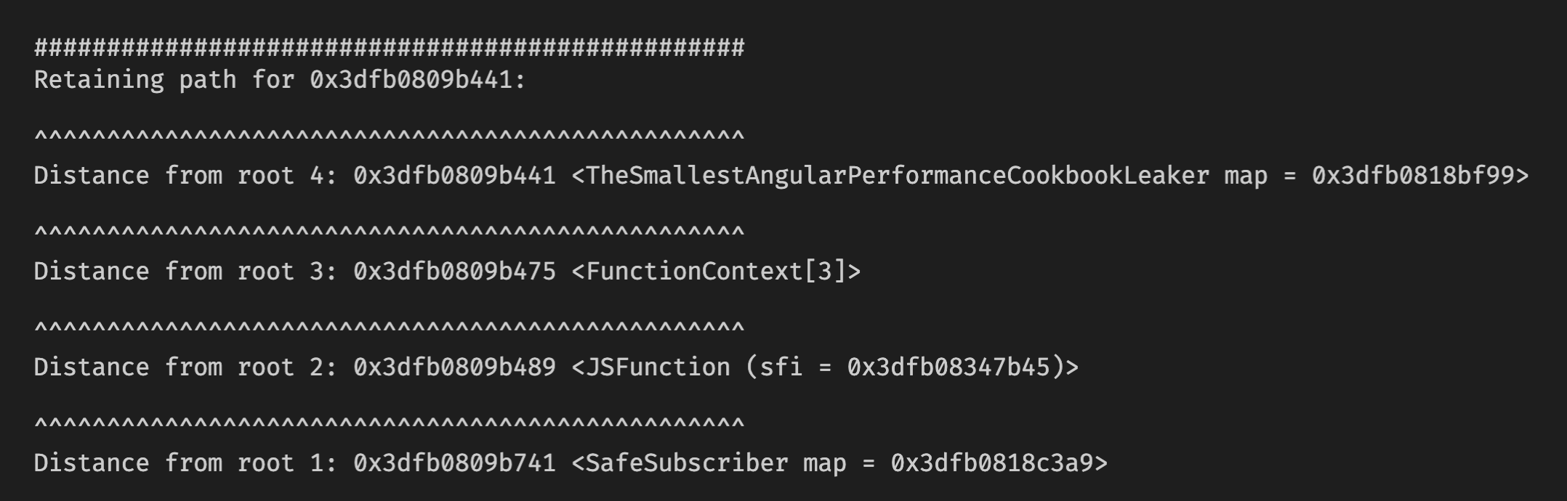This screenshot has width=1567, height=501.
Task: Click the caret separator above the FunctionContext line
Action: (x=389, y=233)
